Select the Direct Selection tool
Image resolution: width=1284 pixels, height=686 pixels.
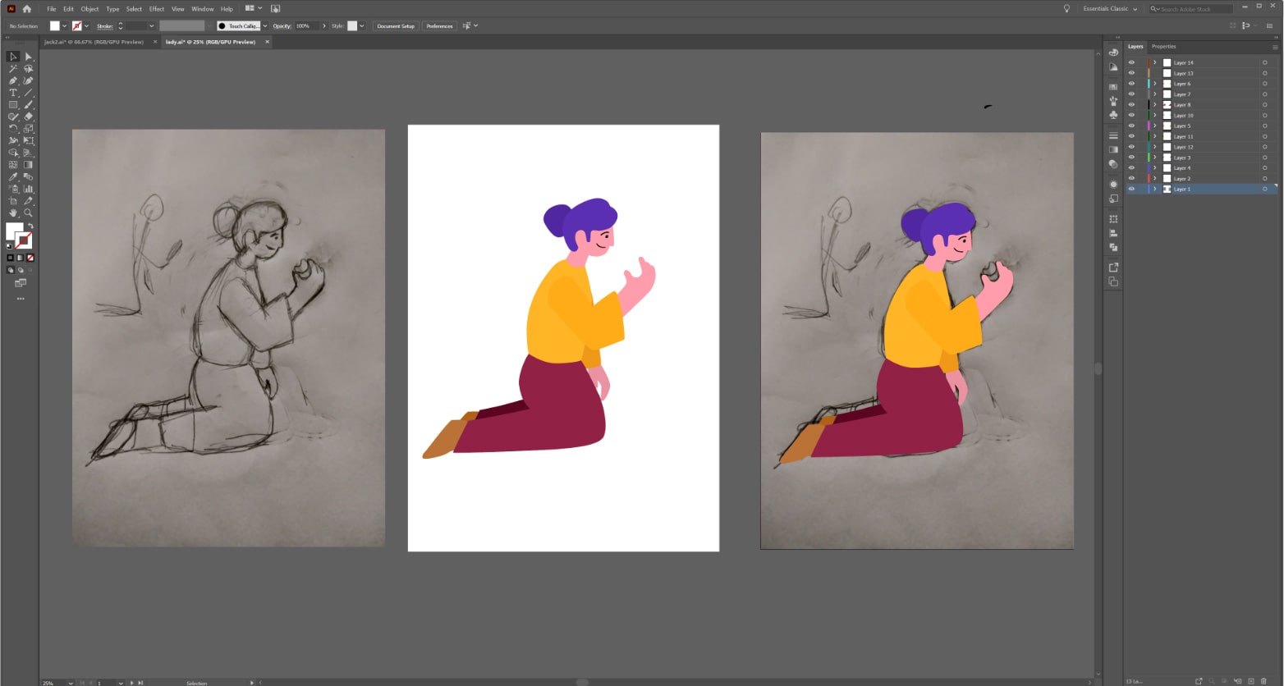click(29, 57)
